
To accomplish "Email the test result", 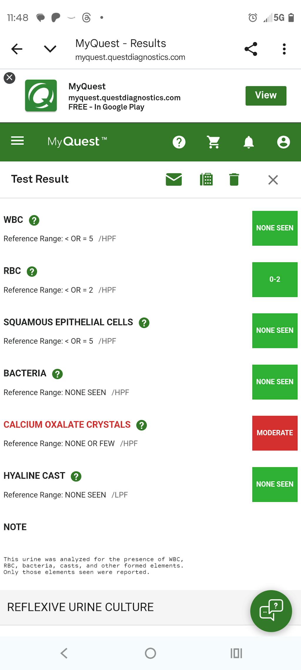I will (x=174, y=179).
